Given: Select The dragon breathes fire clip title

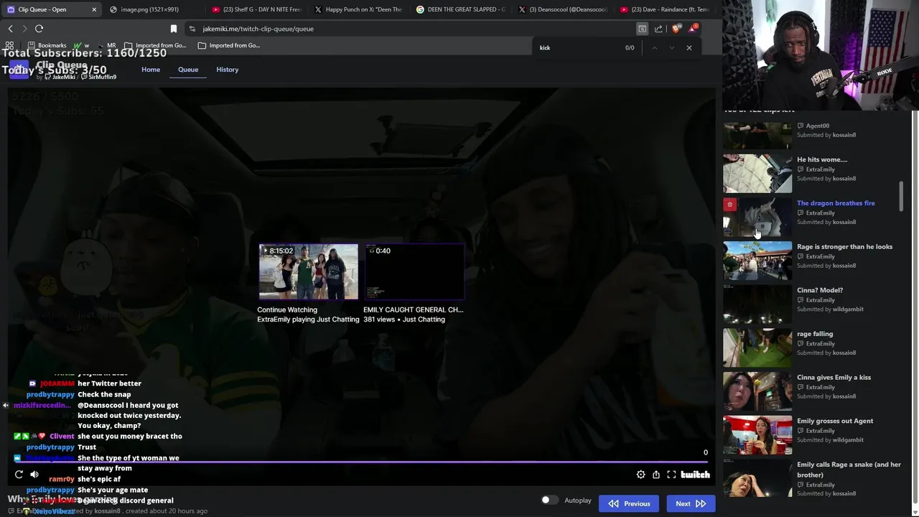Looking at the screenshot, I should tap(836, 203).
